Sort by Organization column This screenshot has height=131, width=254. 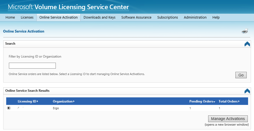click(64, 101)
